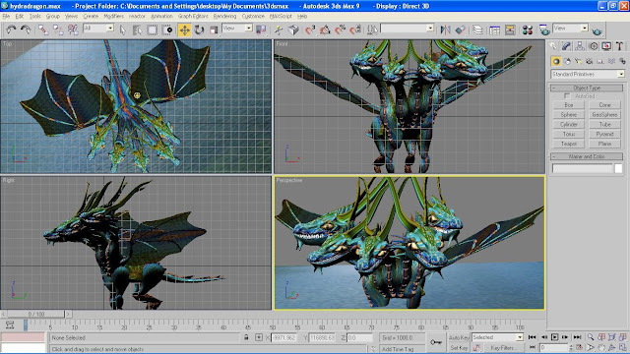The width and height of the screenshot is (630, 354).
Task: Open the Select by Name tool
Action: [137, 29]
